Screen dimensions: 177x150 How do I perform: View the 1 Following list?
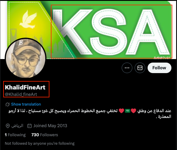[x=15, y=135]
